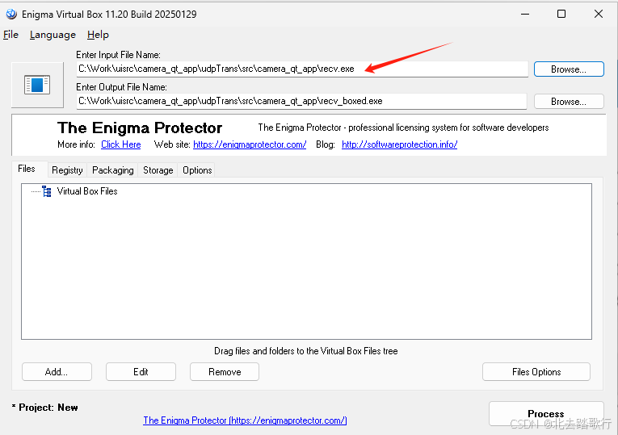Switch to the Packaging tab
The image size is (618, 435).
pyautogui.click(x=113, y=170)
